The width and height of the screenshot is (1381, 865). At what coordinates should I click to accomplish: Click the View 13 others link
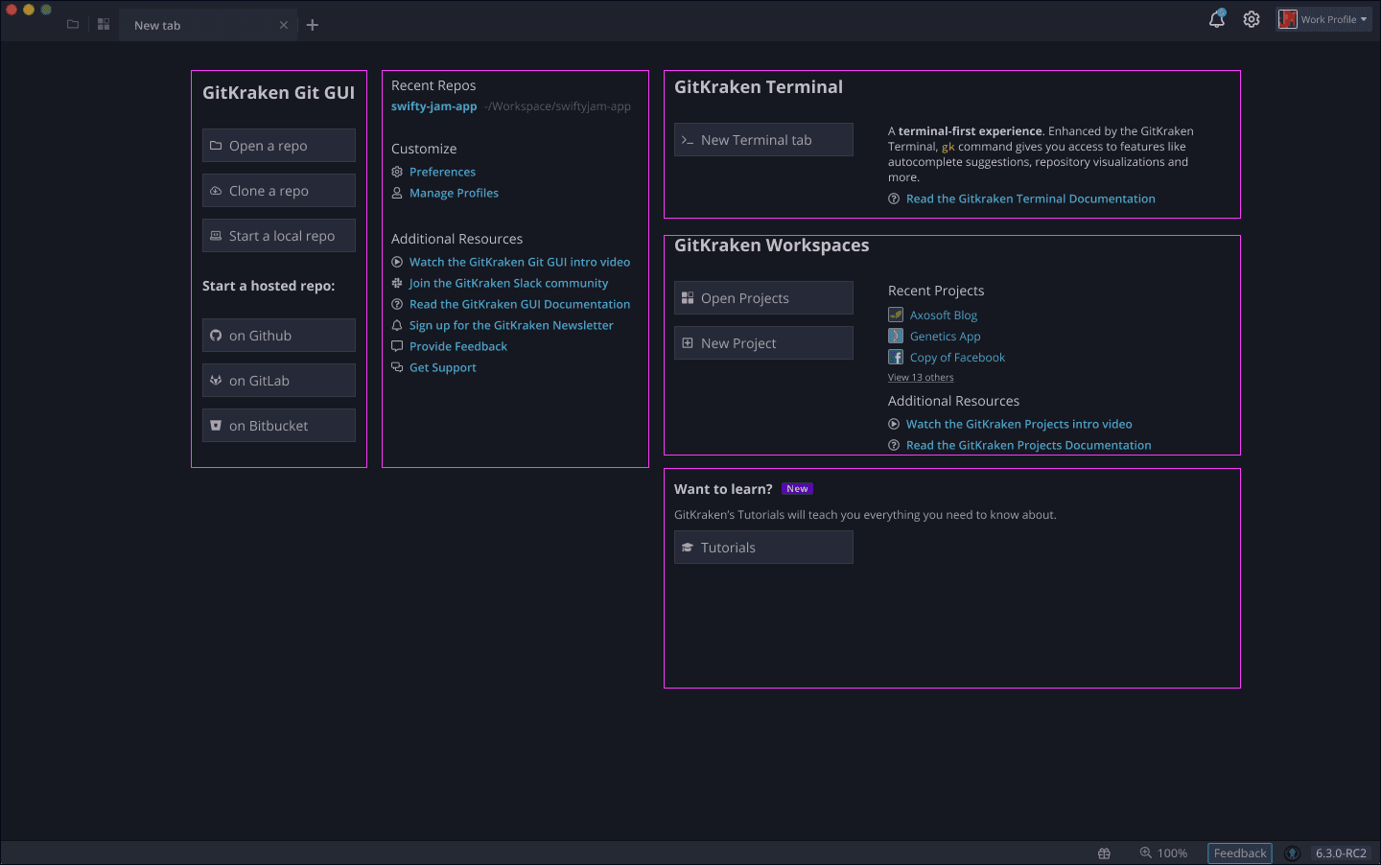(x=921, y=378)
